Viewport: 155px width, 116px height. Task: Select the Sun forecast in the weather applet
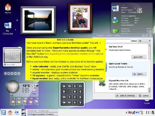click(30, 101)
